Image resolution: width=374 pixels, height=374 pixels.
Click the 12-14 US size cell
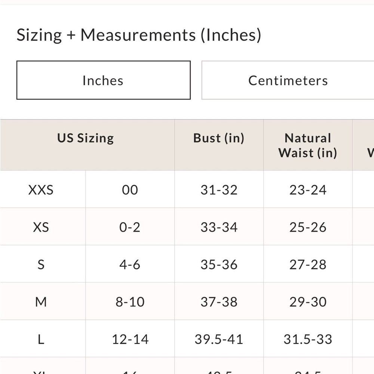(x=130, y=339)
